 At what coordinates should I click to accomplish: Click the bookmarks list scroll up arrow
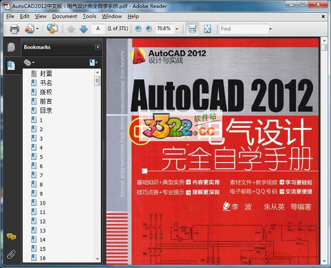point(98,72)
